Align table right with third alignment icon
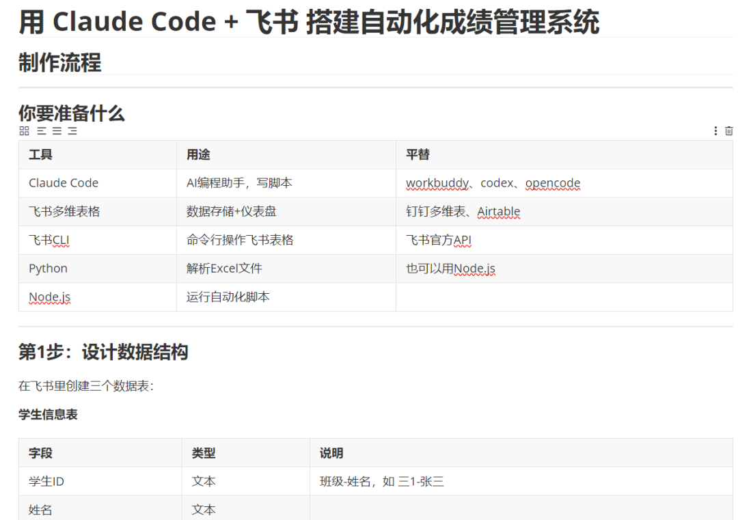 point(72,131)
